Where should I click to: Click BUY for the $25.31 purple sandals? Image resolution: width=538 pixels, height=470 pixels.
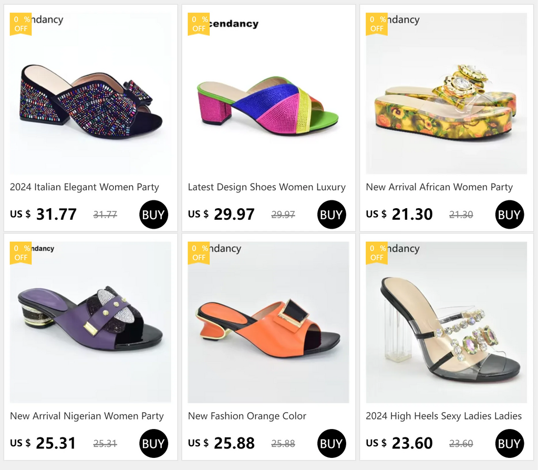click(x=153, y=443)
